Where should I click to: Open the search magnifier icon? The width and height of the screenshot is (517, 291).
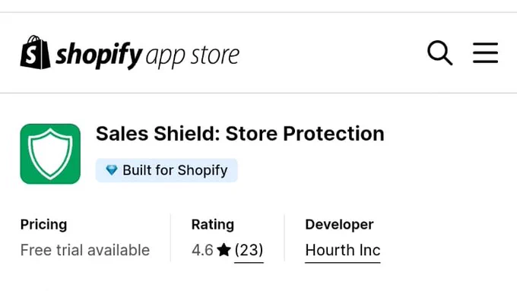[440, 52]
